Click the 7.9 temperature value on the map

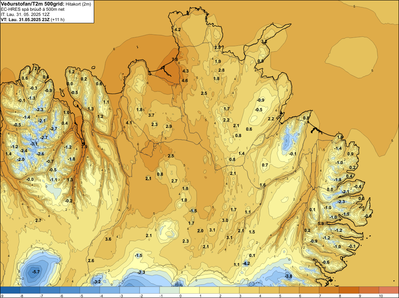coord(84,147)
